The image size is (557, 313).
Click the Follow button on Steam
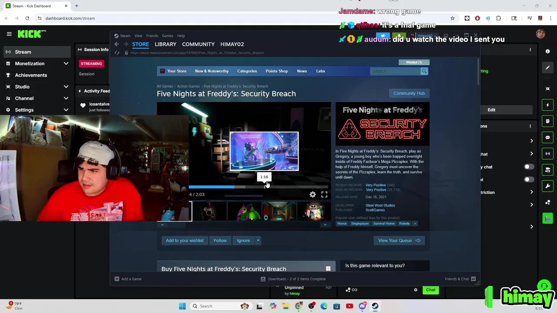220,240
